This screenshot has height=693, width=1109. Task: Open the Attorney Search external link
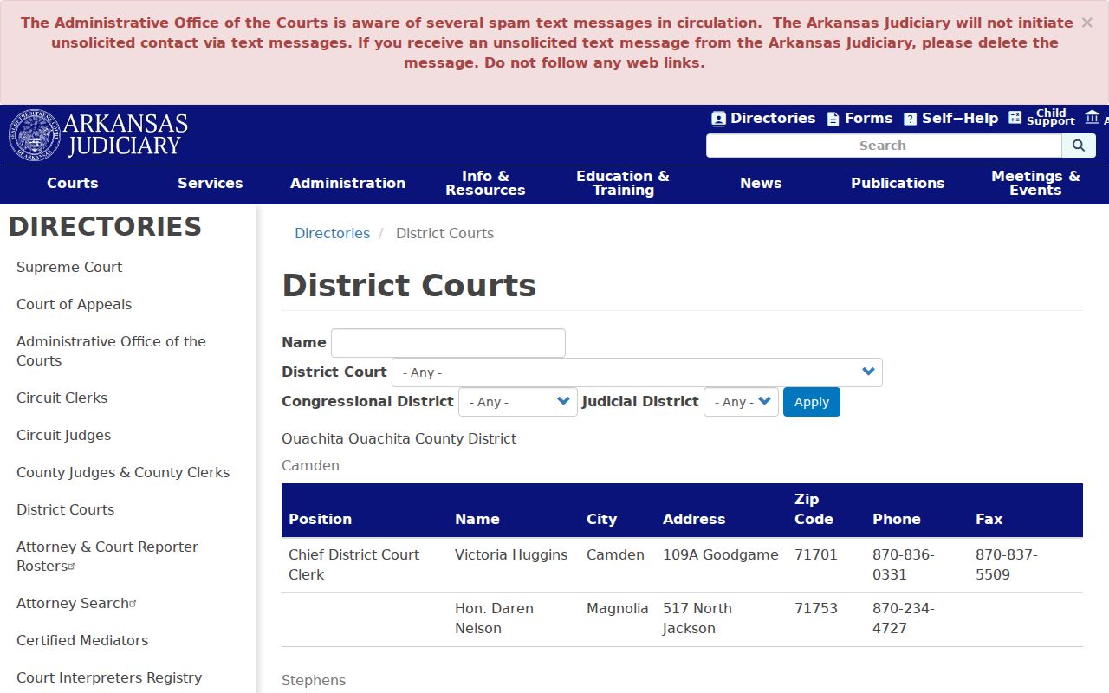(x=76, y=603)
